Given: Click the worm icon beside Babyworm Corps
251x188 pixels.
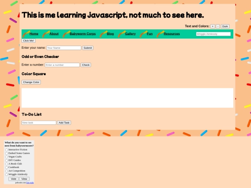Looking at the screenshot, I should tap(66, 34).
